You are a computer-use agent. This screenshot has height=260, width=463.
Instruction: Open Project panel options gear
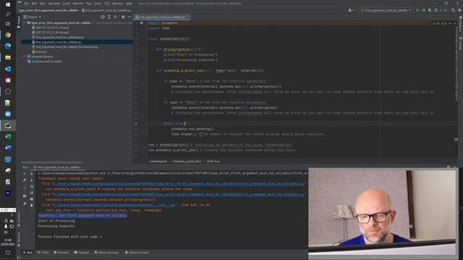(123, 17)
